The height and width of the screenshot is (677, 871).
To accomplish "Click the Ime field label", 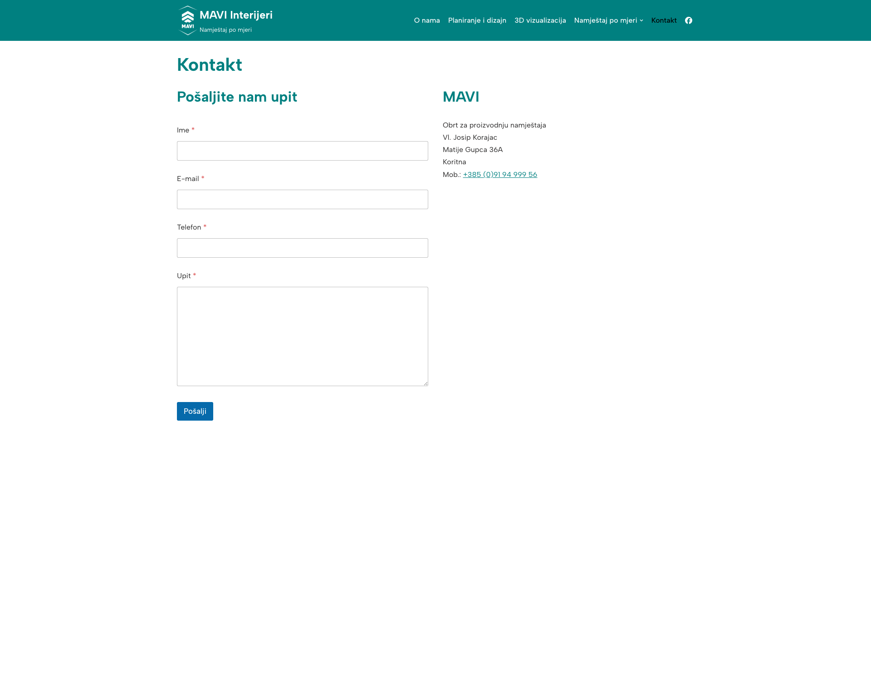I will [183, 130].
